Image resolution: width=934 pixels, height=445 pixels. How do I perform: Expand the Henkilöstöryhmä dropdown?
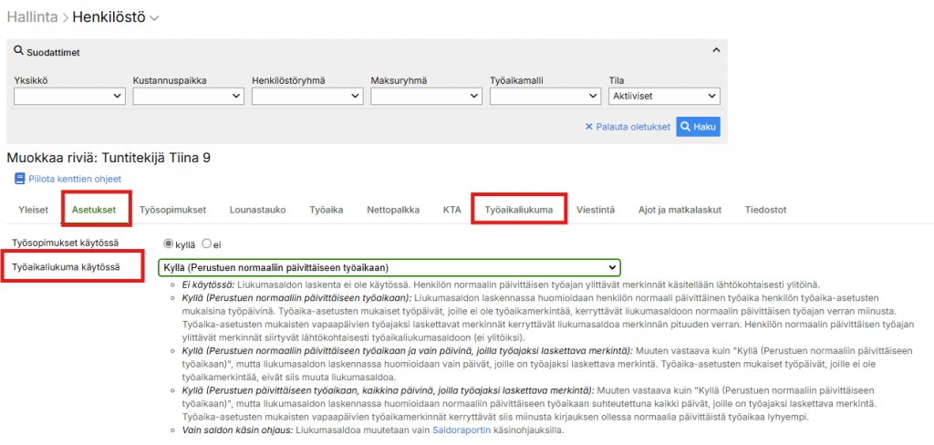(x=306, y=96)
